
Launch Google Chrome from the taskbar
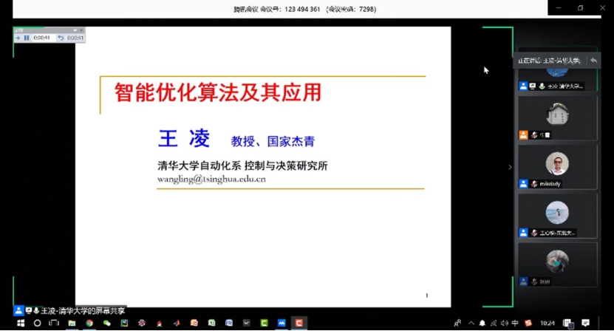pos(89,323)
